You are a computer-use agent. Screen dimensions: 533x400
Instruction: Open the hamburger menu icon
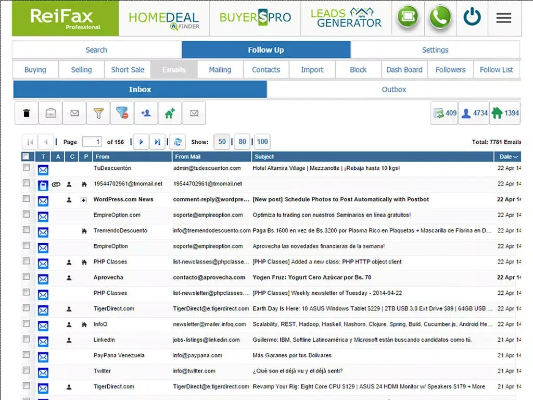click(504, 18)
